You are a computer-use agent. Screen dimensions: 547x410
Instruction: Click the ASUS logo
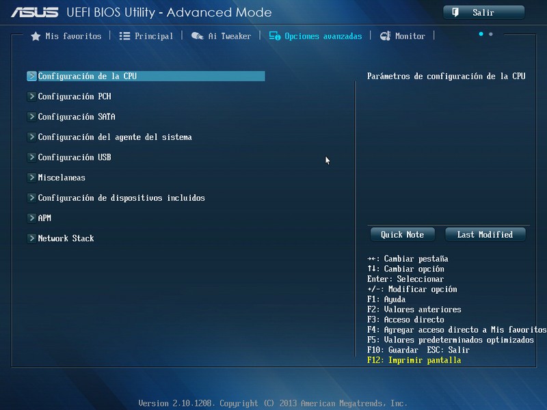pyautogui.click(x=35, y=12)
